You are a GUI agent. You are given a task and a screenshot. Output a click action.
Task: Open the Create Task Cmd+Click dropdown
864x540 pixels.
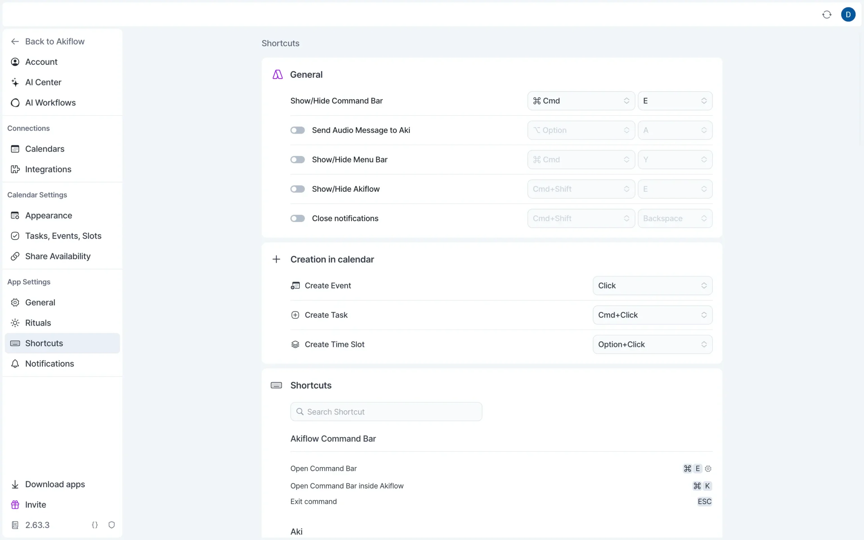[x=652, y=315]
